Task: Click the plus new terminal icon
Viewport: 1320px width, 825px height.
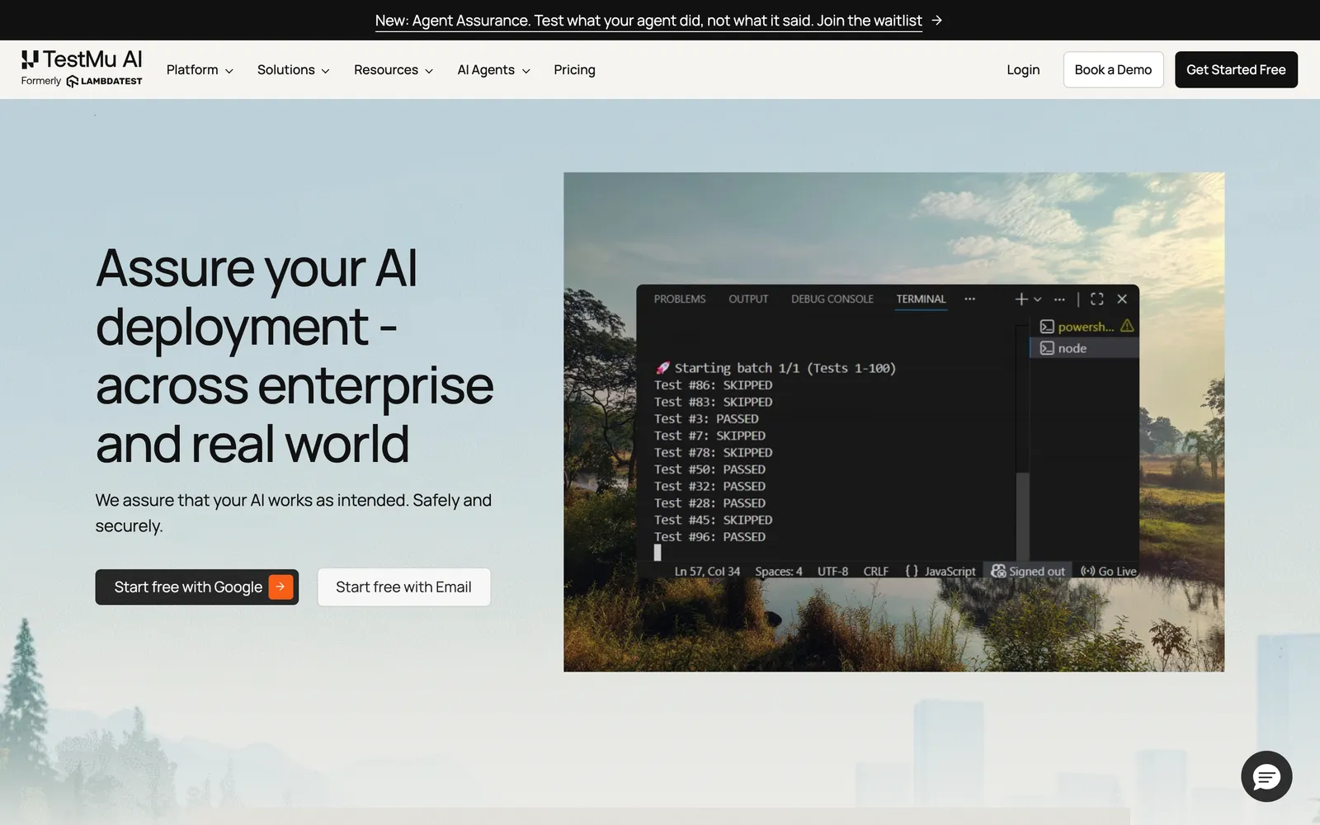Action: pyautogui.click(x=1021, y=299)
